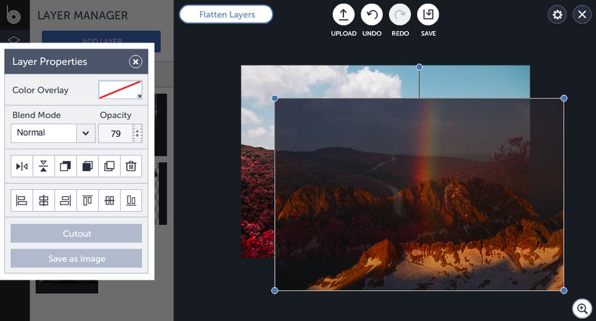Delete the layer with the trash icon
The height and width of the screenshot is (321, 596).
point(131,166)
